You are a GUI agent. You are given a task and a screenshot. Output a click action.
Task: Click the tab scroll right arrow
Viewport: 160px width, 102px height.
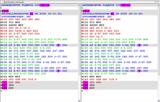pyautogui.click(x=157, y=2)
